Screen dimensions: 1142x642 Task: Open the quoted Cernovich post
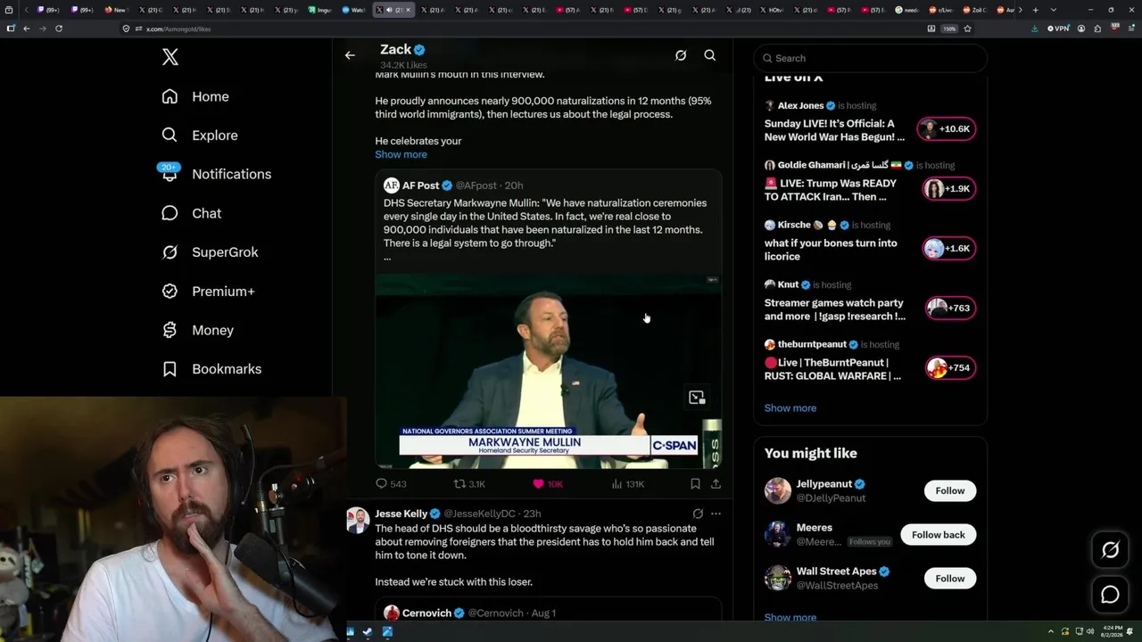click(548, 610)
